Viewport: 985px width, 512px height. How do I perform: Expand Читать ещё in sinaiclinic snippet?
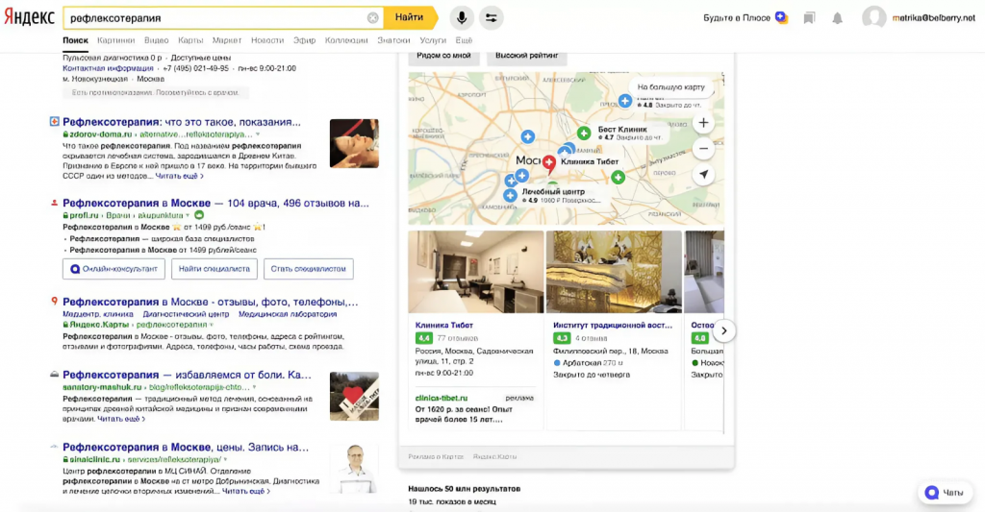pyautogui.click(x=245, y=491)
